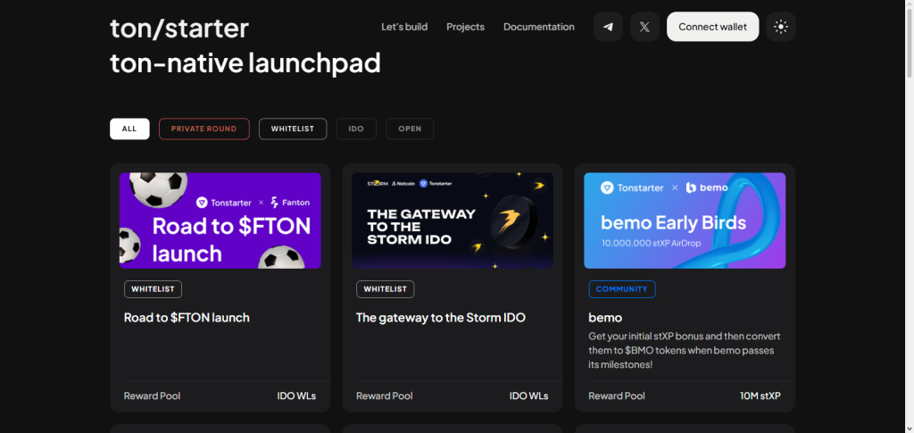The image size is (914, 433).
Task: Click 'IDO WLs' value on Storm IDO card
Action: (528, 396)
